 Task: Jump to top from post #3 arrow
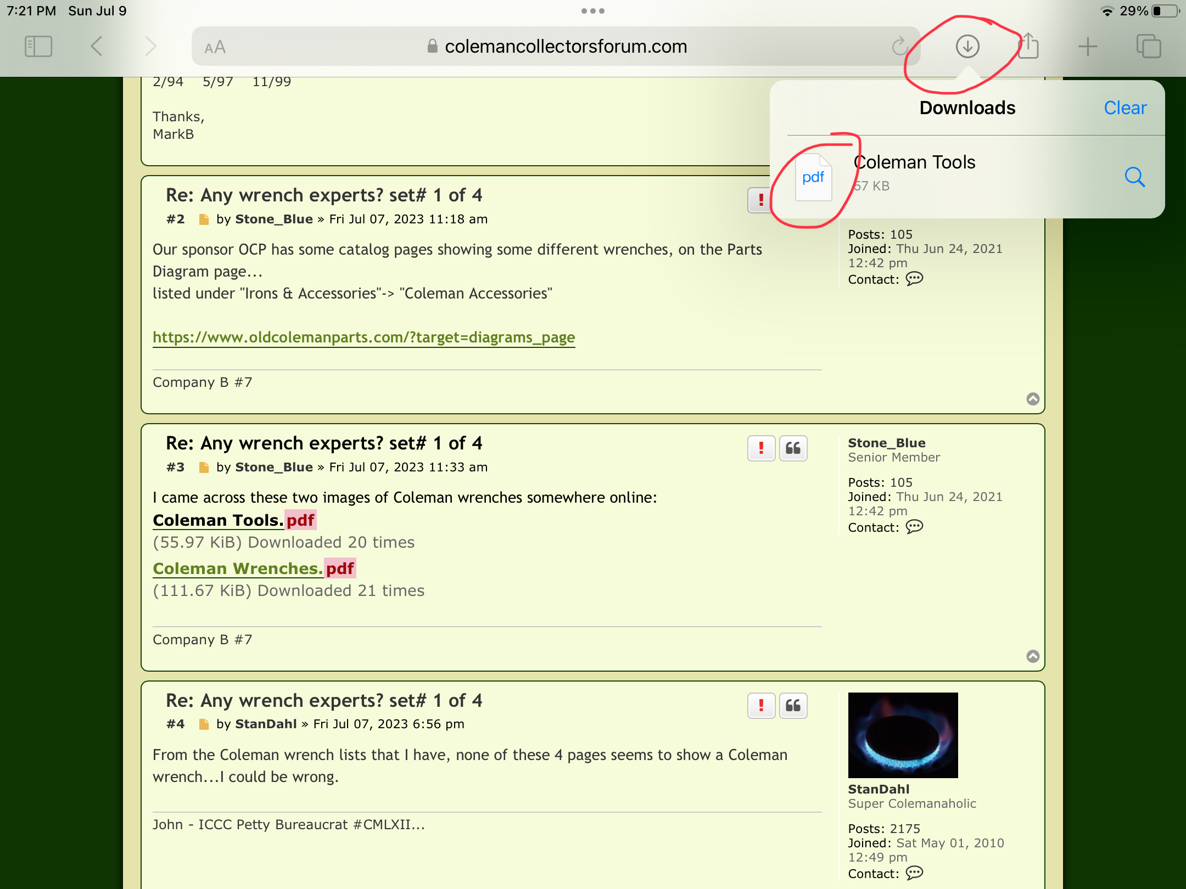click(x=1033, y=656)
